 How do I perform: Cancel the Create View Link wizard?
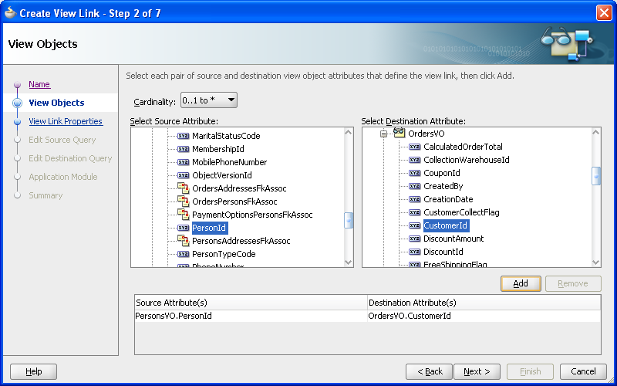(x=583, y=371)
